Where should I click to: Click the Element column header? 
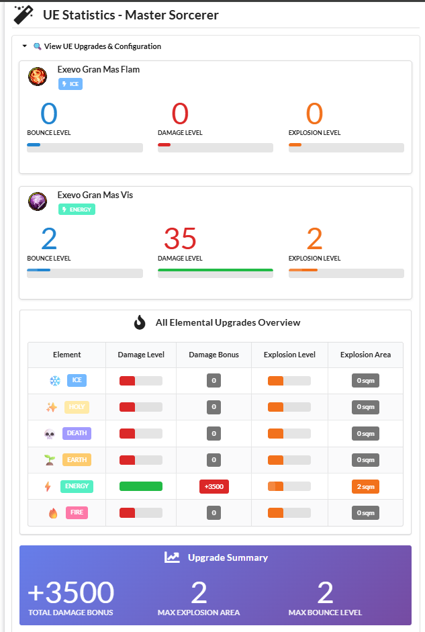point(67,355)
